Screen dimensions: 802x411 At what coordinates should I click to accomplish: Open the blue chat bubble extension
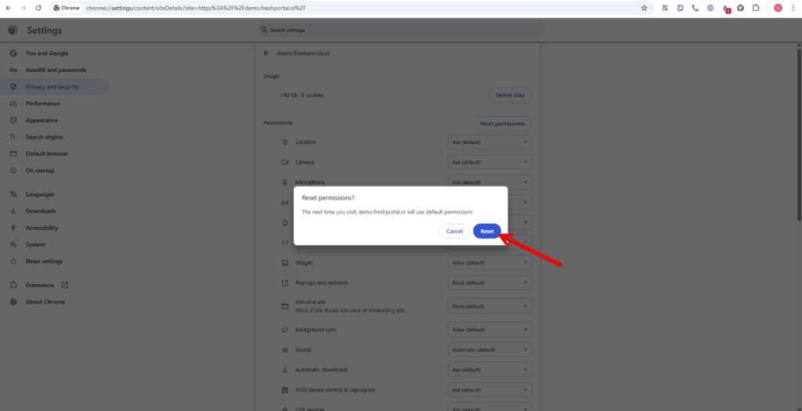(x=681, y=8)
